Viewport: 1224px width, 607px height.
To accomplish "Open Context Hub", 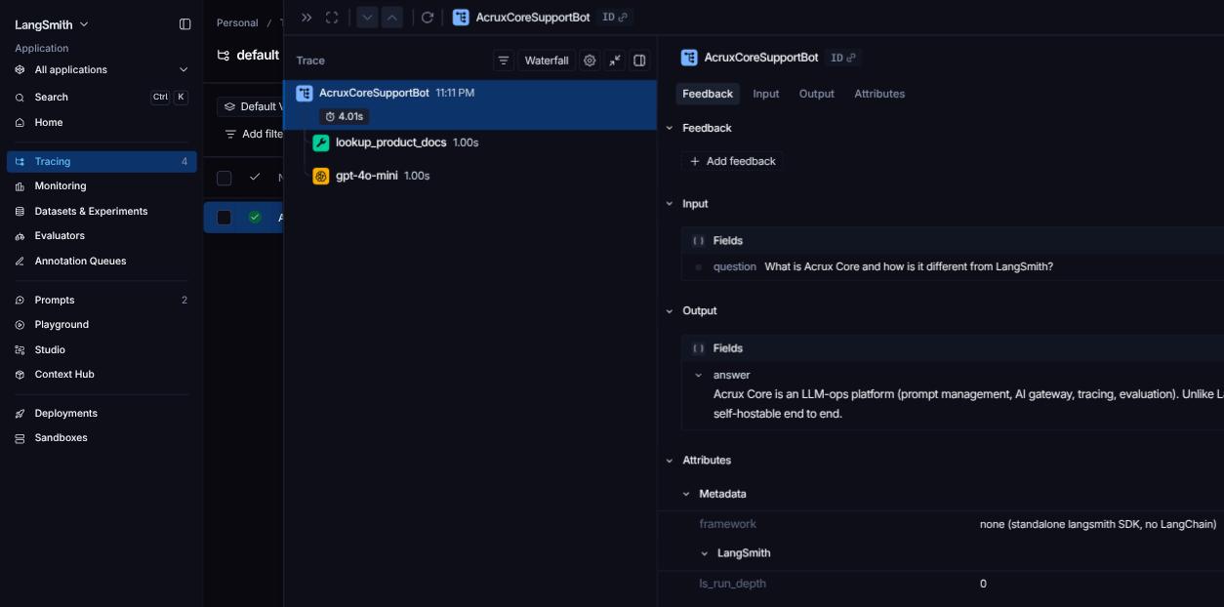I will [x=102, y=375].
